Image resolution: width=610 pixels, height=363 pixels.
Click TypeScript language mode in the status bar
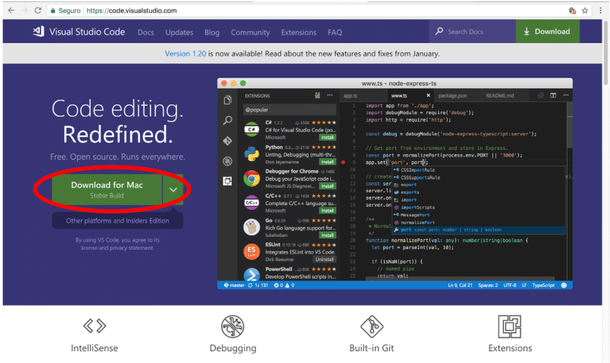pos(543,285)
